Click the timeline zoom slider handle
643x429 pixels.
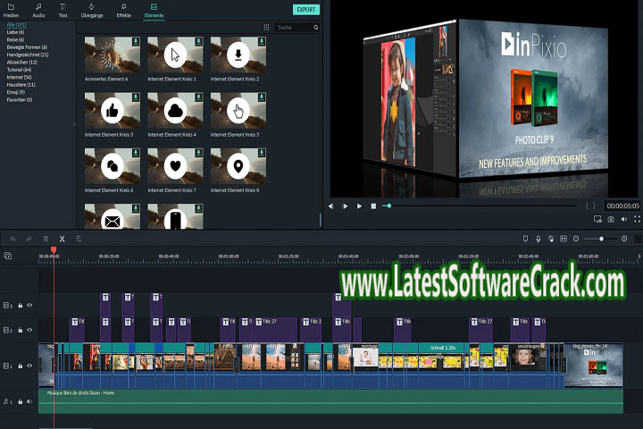pyautogui.click(x=601, y=239)
